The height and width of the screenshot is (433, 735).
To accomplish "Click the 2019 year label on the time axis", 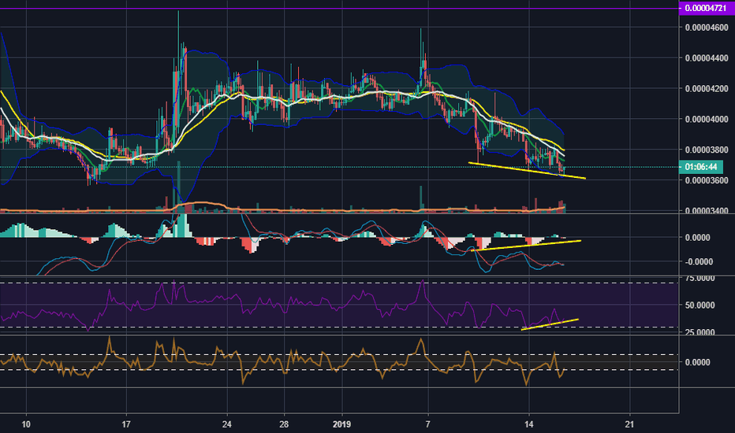I will tap(341, 424).
